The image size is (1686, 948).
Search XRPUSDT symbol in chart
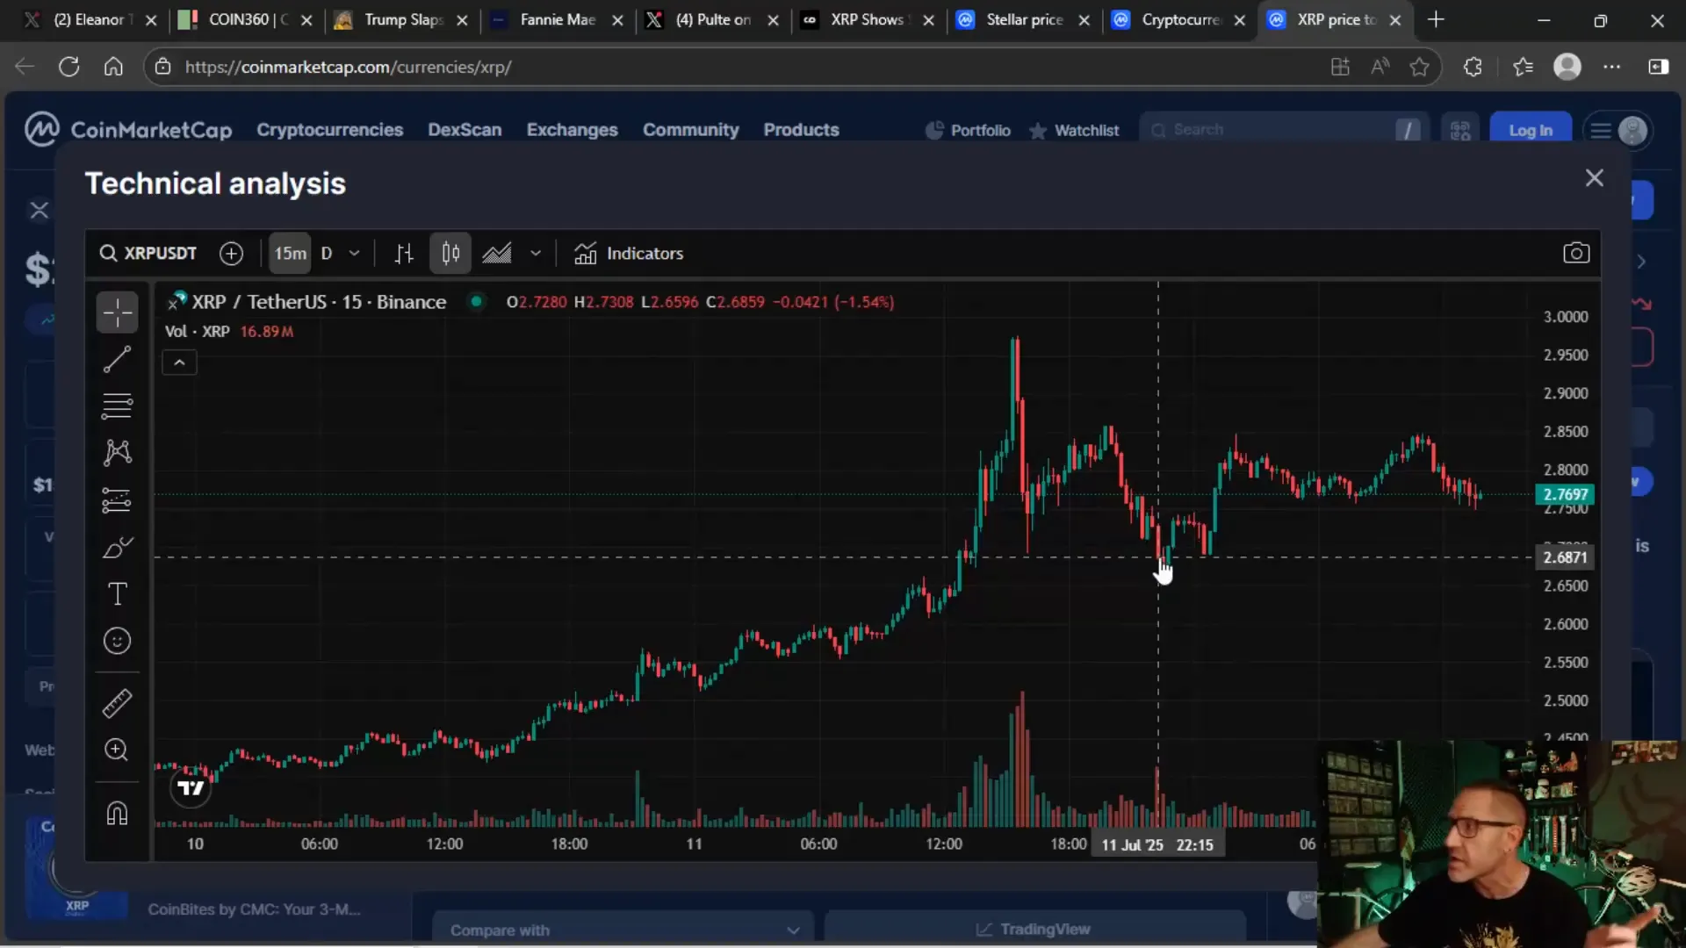[148, 254]
